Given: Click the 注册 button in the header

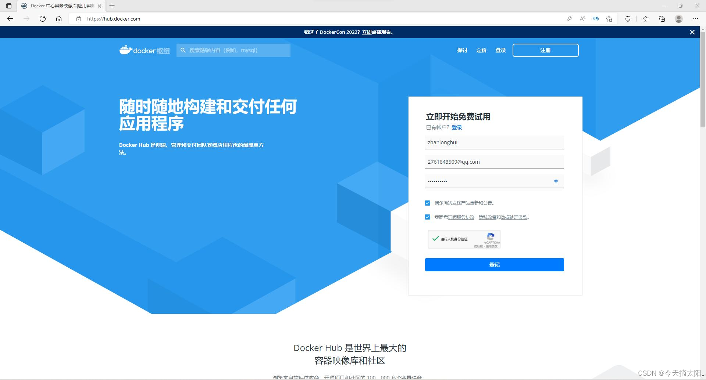Looking at the screenshot, I should pos(545,50).
